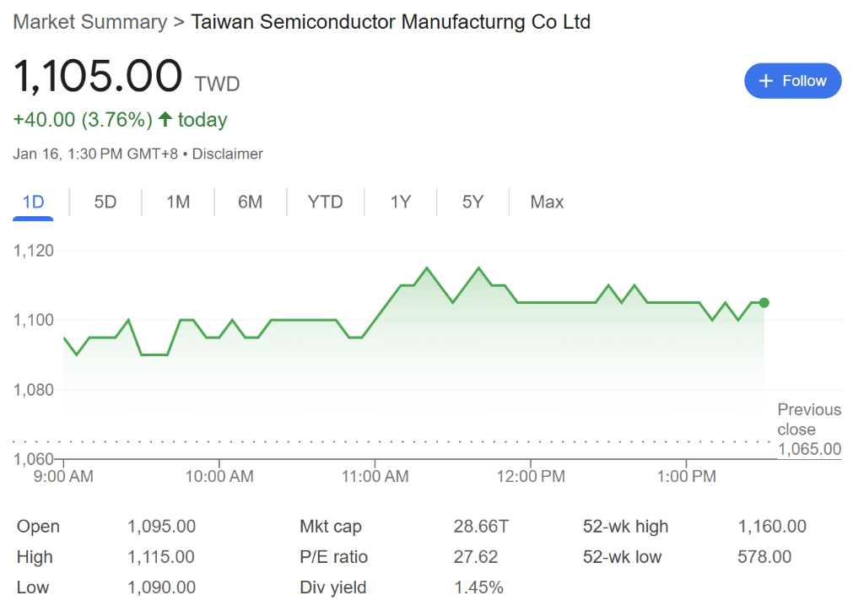
Task: Click the 1,120 y-axis label
Action: 34,251
